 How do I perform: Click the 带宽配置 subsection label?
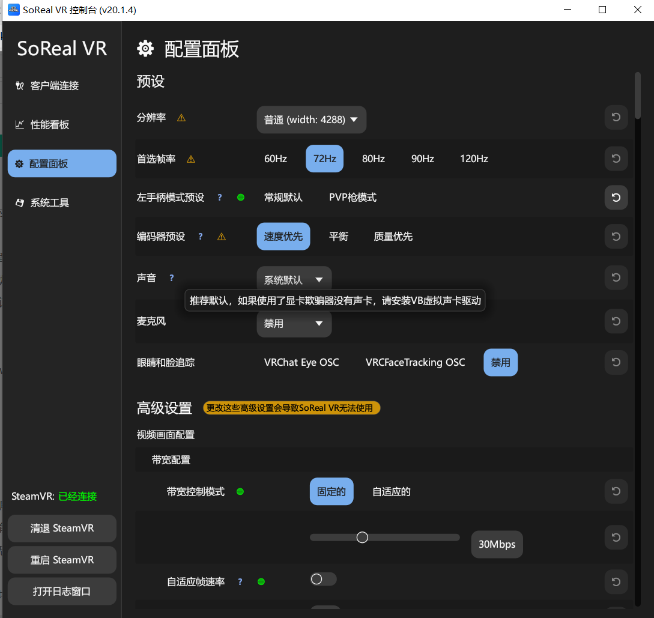pos(171,460)
